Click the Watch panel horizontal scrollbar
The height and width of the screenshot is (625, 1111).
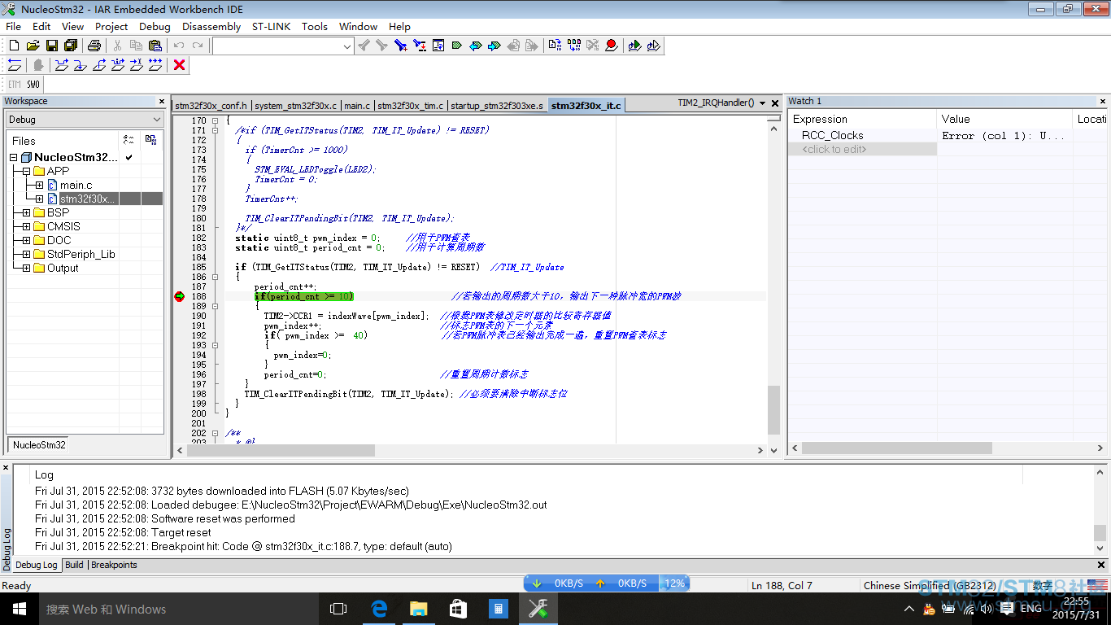[x=896, y=448]
